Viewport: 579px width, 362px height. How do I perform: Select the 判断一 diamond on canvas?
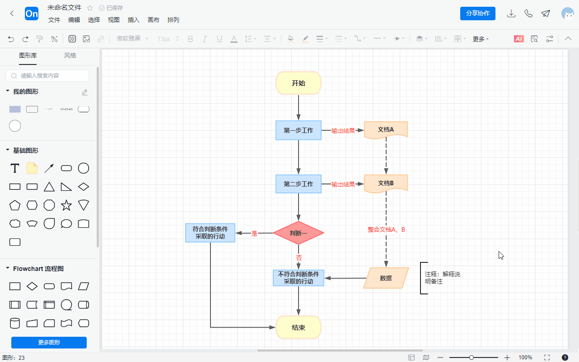pos(299,233)
